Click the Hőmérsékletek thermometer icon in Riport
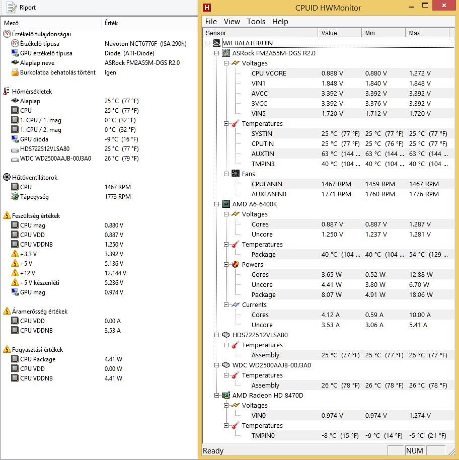Image resolution: width=459 pixels, height=460 pixels. tap(7, 91)
